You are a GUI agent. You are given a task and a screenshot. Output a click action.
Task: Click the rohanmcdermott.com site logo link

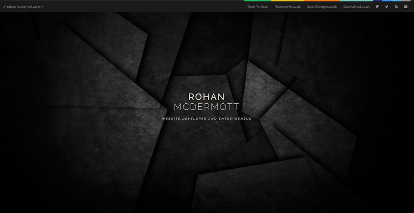tap(23, 7)
